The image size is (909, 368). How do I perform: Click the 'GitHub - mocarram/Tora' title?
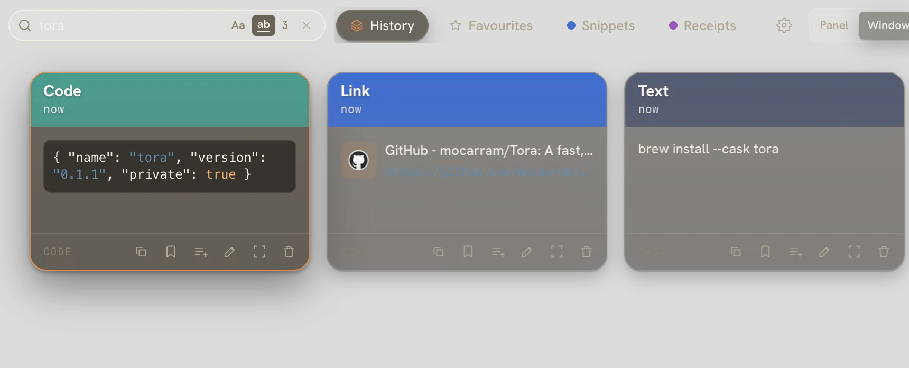[489, 151]
